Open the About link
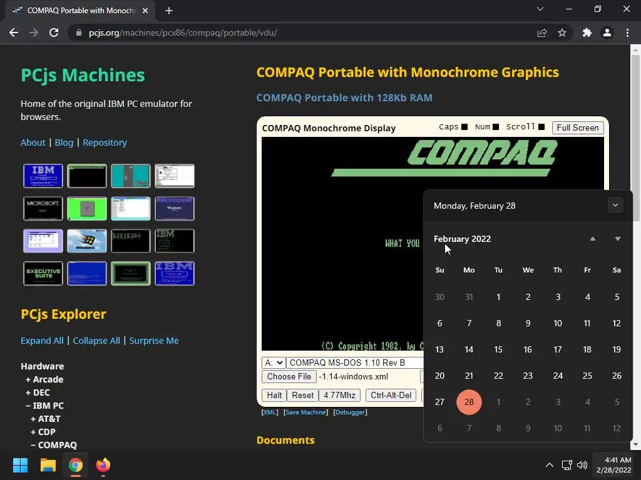This screenshot has width=641, height=480. [33, 142]
